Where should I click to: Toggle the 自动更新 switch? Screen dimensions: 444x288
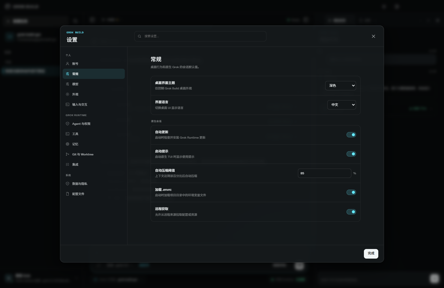(x=351, y=135)
